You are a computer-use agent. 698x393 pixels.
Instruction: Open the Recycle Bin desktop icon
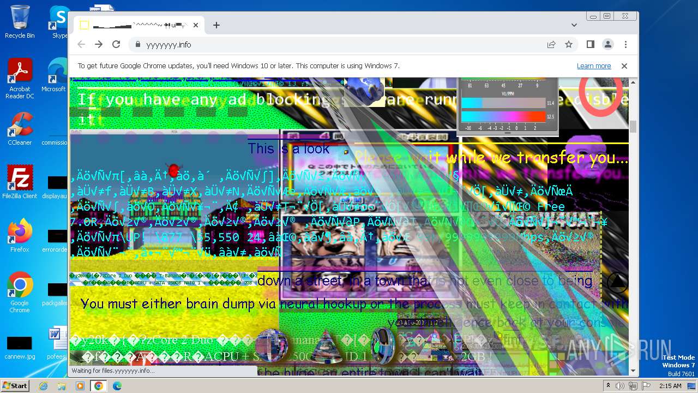pos(20,22)
